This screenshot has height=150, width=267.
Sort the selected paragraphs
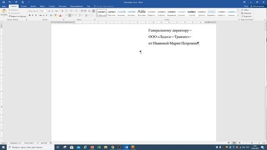(89, 11)
